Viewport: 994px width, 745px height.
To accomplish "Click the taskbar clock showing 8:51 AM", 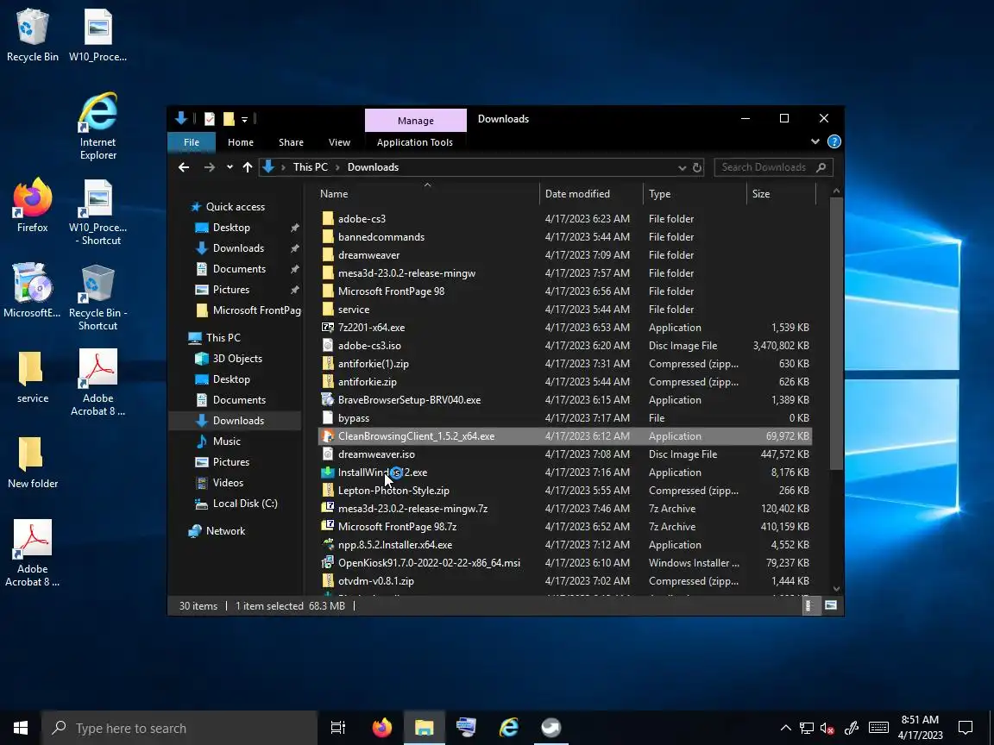I will pos(920,728).
